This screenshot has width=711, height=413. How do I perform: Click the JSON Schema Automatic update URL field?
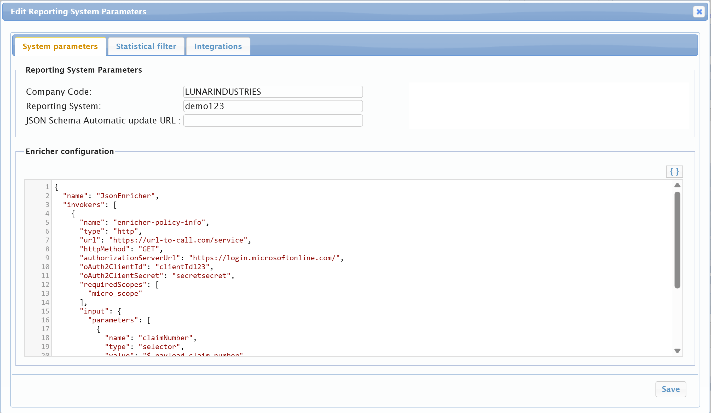tap(273, 121)
